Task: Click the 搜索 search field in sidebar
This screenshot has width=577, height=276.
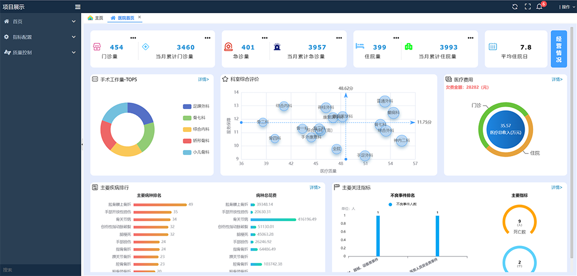Action: pyautogui.click(x=40, y=270)
